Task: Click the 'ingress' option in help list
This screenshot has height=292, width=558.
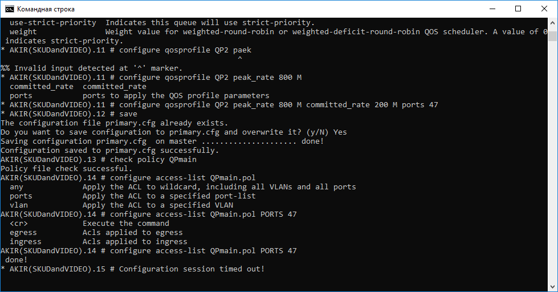Action: tap(26, 242)
